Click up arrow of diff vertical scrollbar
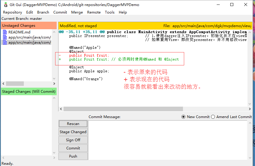This screenshot has width=255, height=166. pos(250,32)
